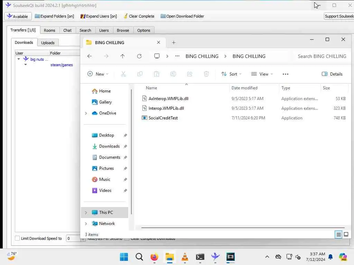Enable the Limit Download Speed checkbox
The width and height of the screenshot is (354, 265).
17,238
